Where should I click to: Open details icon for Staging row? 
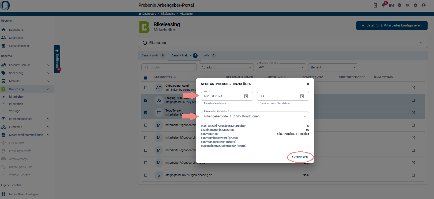coord(413,100)
